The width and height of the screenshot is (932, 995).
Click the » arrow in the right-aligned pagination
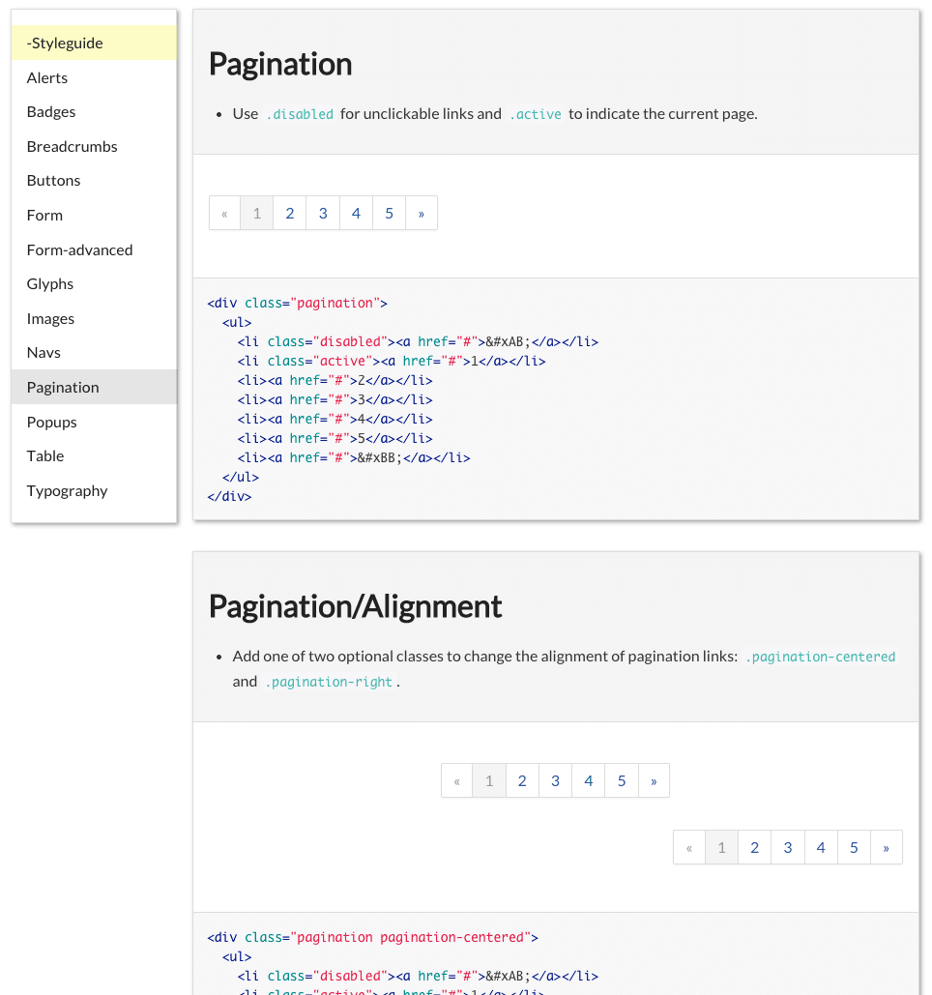point(887,847)
